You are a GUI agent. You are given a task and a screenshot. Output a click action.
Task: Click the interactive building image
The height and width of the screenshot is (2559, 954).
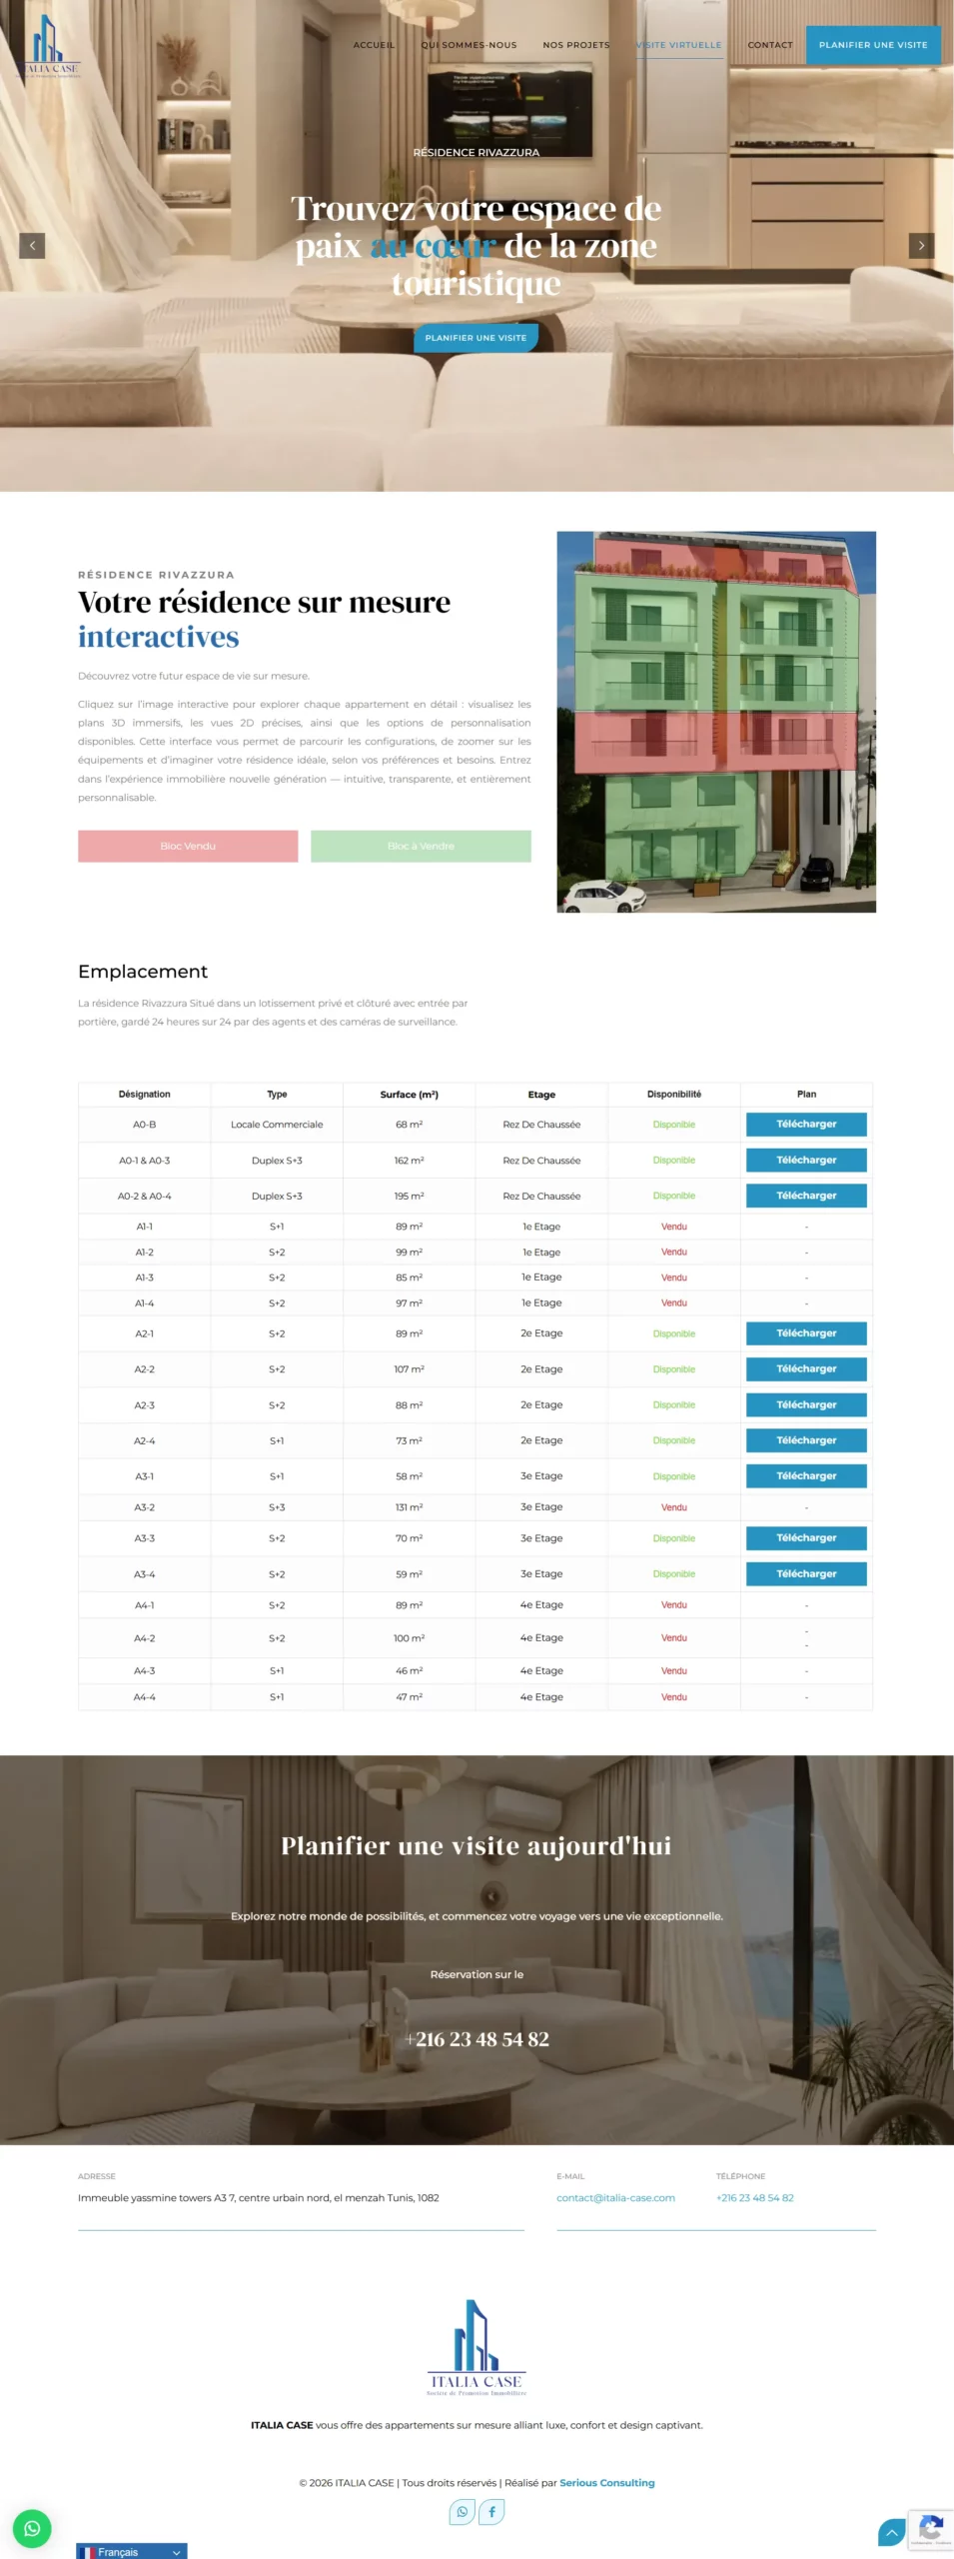point(715,721)
